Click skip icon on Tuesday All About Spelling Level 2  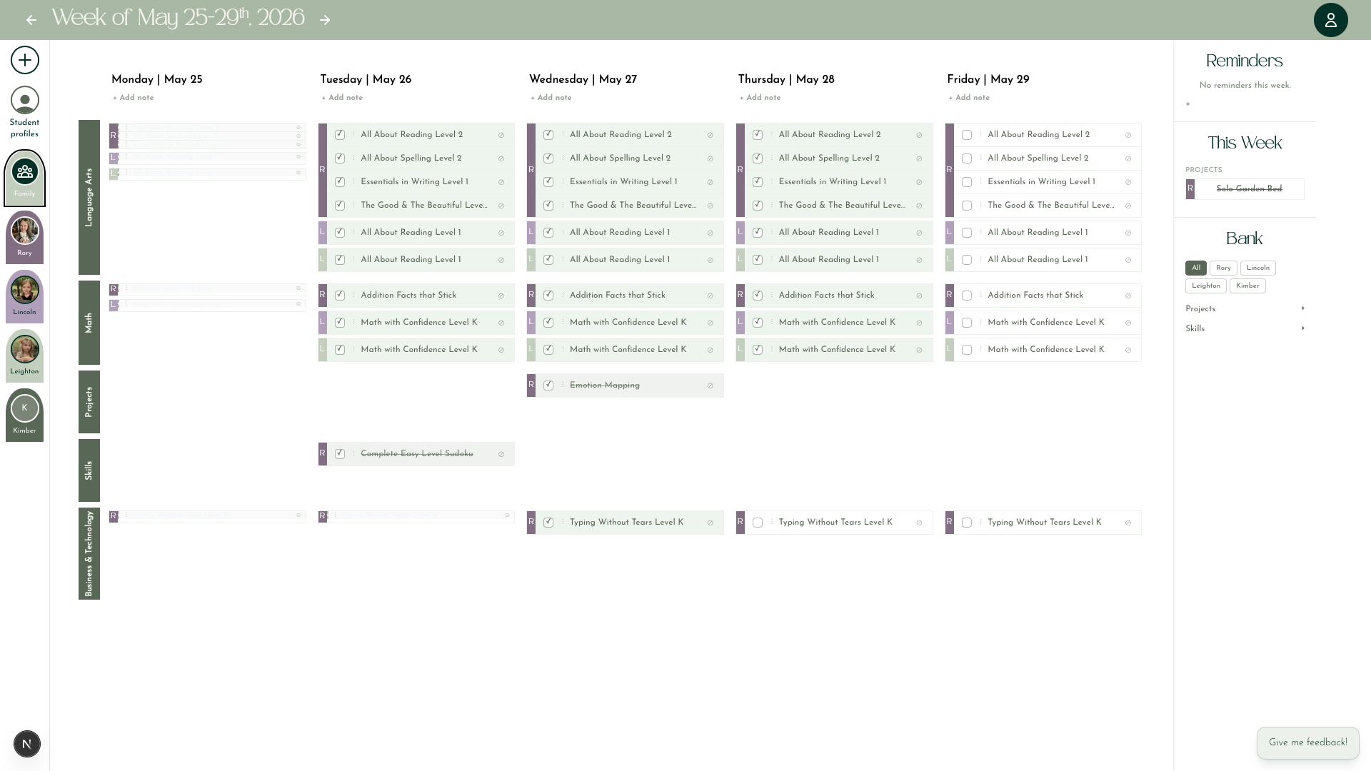[x=501, y=158]
